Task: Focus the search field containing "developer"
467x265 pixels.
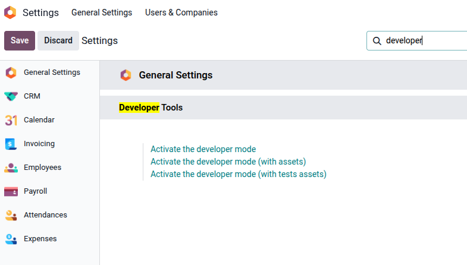Action: tap(422, 41)
